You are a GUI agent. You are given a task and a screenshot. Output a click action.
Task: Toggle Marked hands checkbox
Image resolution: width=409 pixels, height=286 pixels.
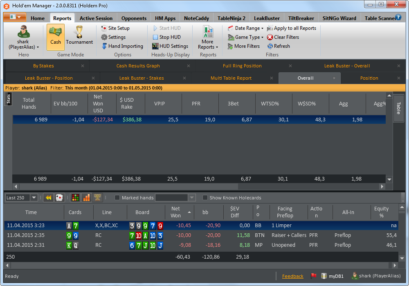coord(117,198)
